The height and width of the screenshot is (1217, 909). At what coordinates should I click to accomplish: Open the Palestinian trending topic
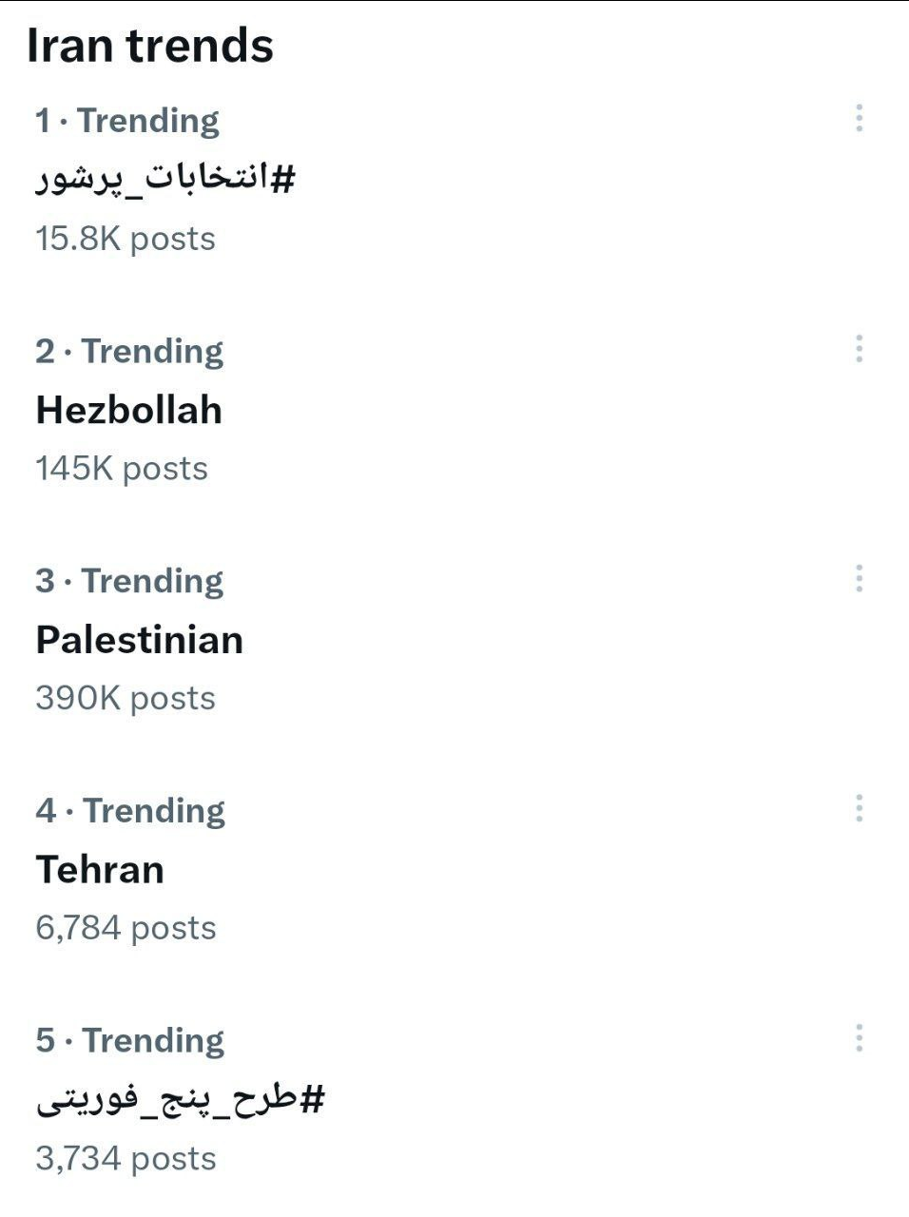[140, 640]
